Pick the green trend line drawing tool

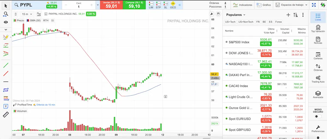pos(6,65)
